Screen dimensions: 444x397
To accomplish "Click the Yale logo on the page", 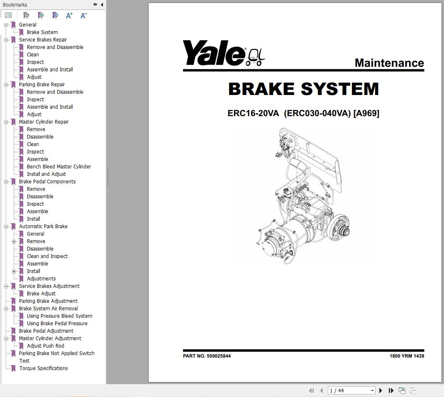I will (x=224, y=53).
